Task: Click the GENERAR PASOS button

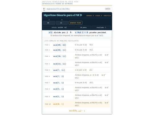Action: (x=76, y=23)
